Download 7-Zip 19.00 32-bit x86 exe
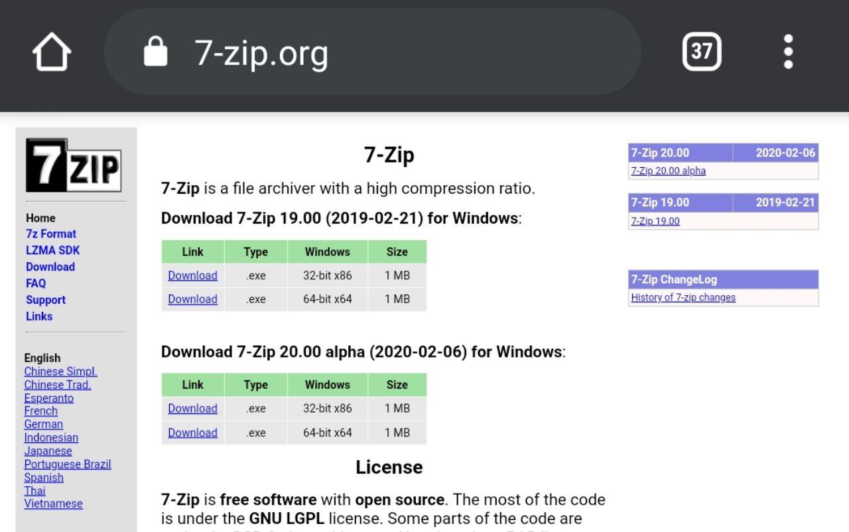This screenshot has height=532, width=849. [x=192, y=275]
